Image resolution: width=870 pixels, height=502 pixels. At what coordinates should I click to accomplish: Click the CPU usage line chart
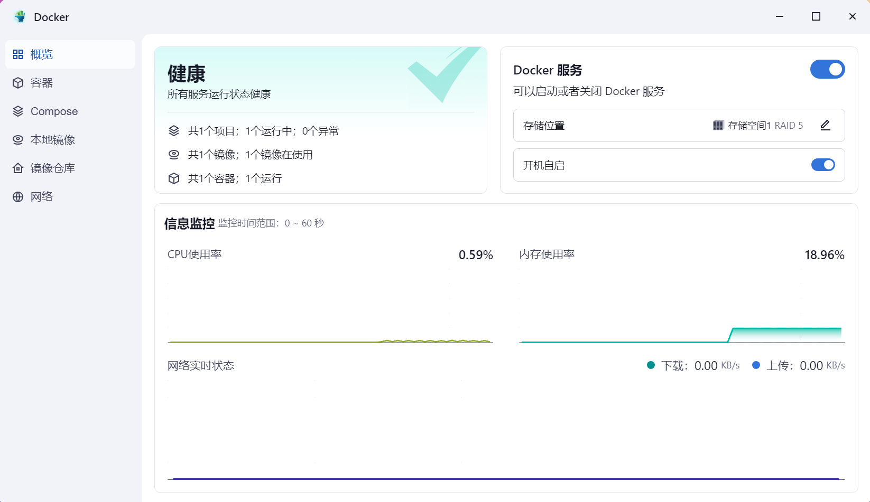pos(330,306)
